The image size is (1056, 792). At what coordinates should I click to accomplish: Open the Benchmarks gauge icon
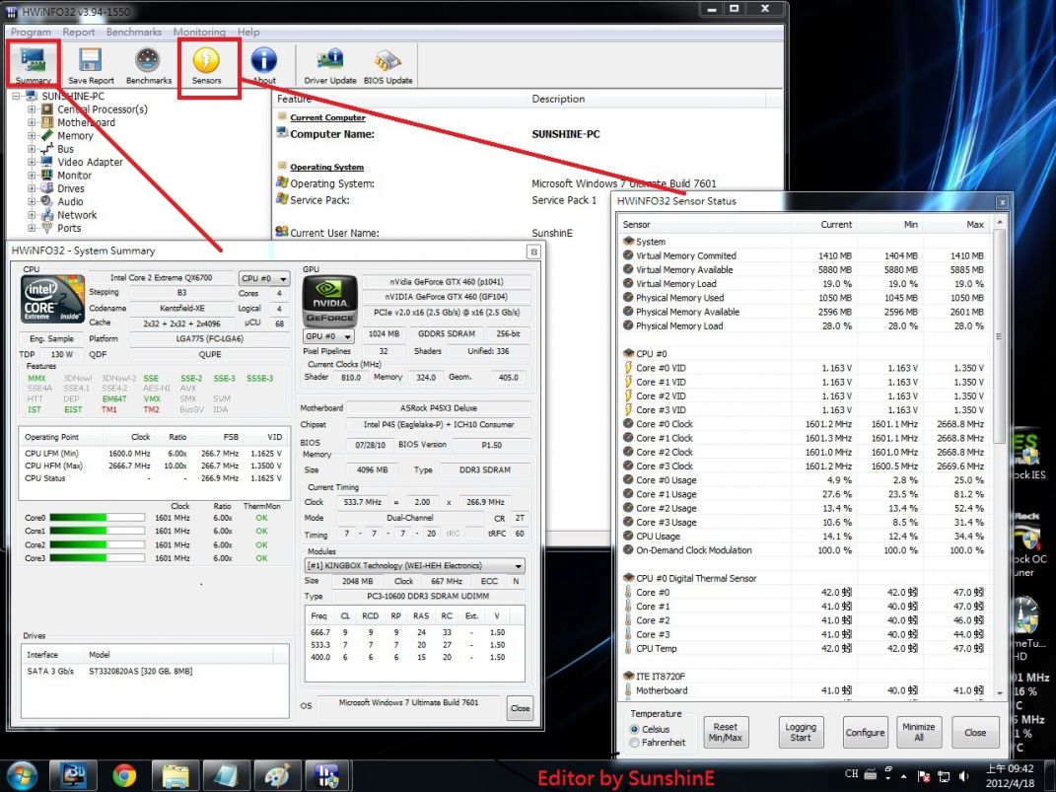(x=148, y=65)
